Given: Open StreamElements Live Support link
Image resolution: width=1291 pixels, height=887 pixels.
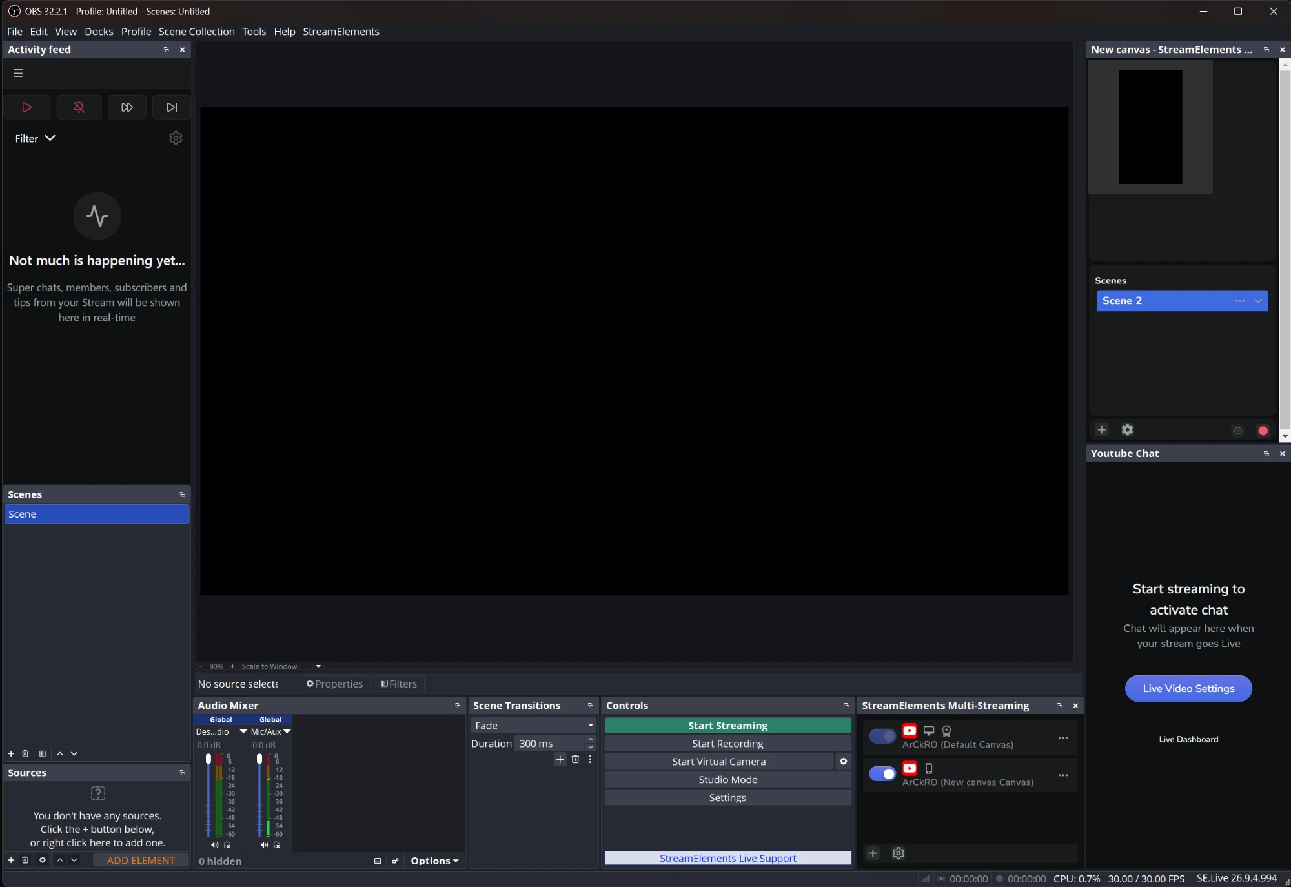Looking at the screenshot, I should click(727, 858).
